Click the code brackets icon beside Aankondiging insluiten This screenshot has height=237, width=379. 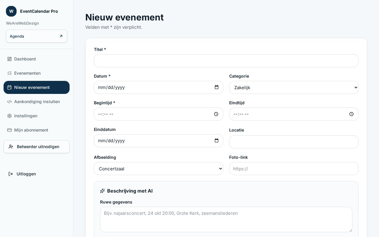click(9, 102)
